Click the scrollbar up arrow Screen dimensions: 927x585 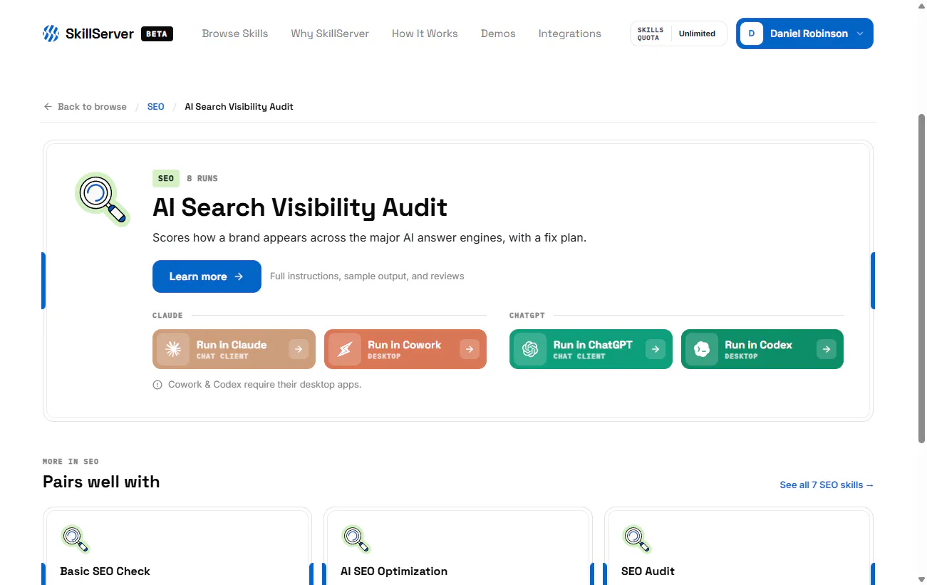[921, 6]
